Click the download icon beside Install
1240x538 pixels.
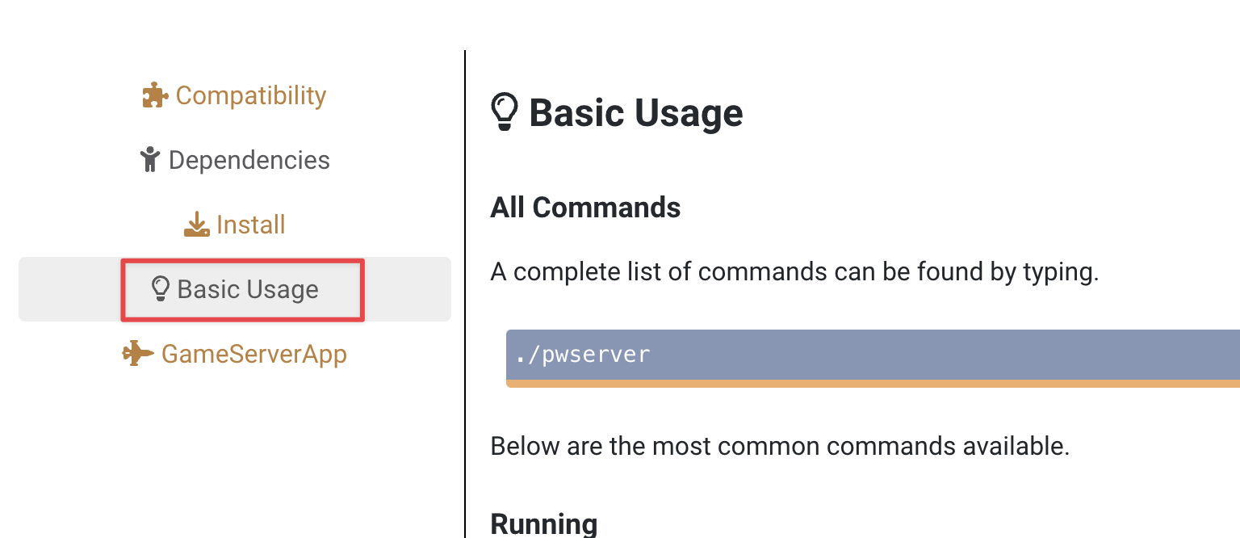[x=196, y=225]
